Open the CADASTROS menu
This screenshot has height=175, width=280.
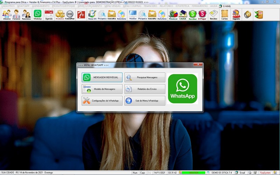pos(8,6)
